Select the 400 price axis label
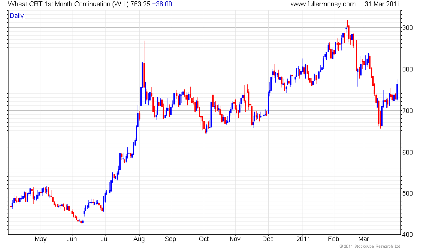 point(407,235)
